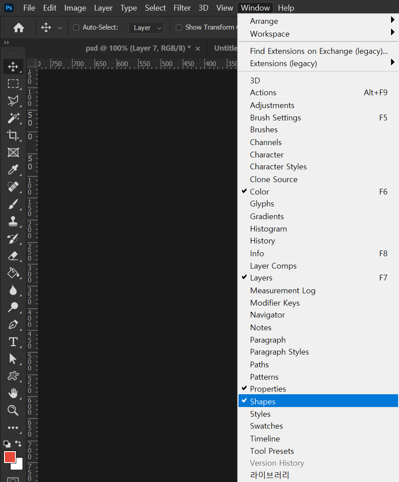399x482 pixels.
Task: Open the Move tool preset picker arrow
Action: [x=60, y=28]
